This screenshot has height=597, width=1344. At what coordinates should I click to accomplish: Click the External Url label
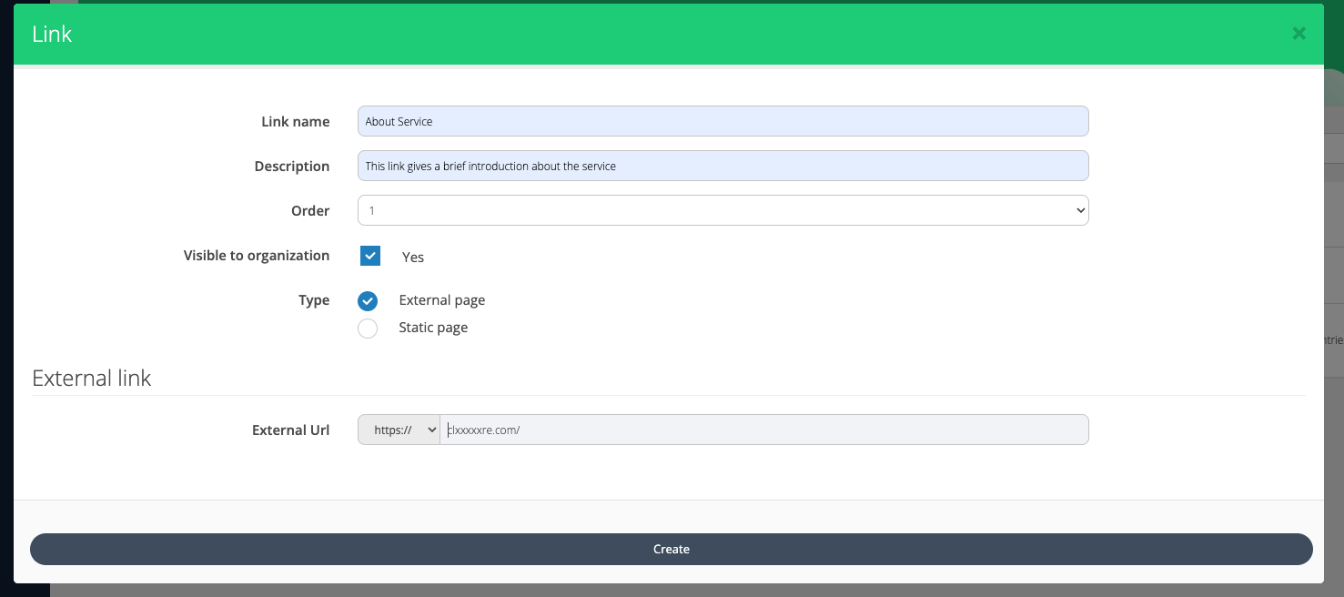click(x=290, y=430)
